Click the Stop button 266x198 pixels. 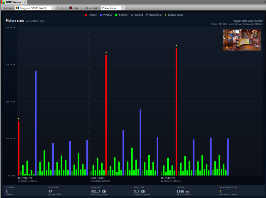(74, 8)
